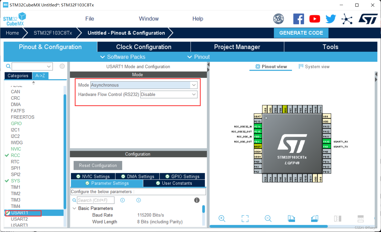Open the GPIO Settings tab
The height and width of the screenshot is (232, 381).
(182, 177)
